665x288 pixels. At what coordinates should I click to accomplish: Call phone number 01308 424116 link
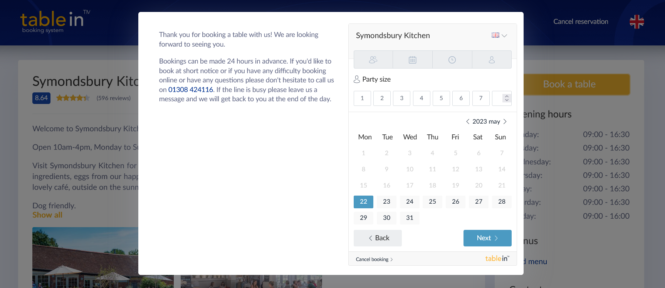pos(191,90)
